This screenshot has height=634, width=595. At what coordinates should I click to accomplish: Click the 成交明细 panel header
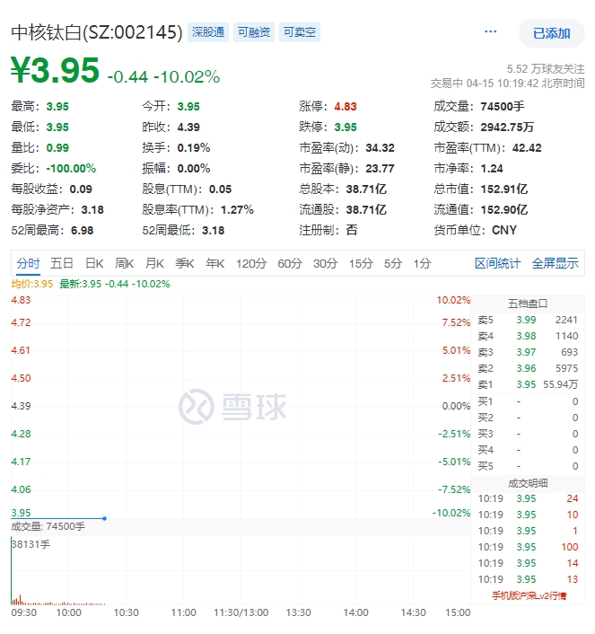click(x=528, y=483)
